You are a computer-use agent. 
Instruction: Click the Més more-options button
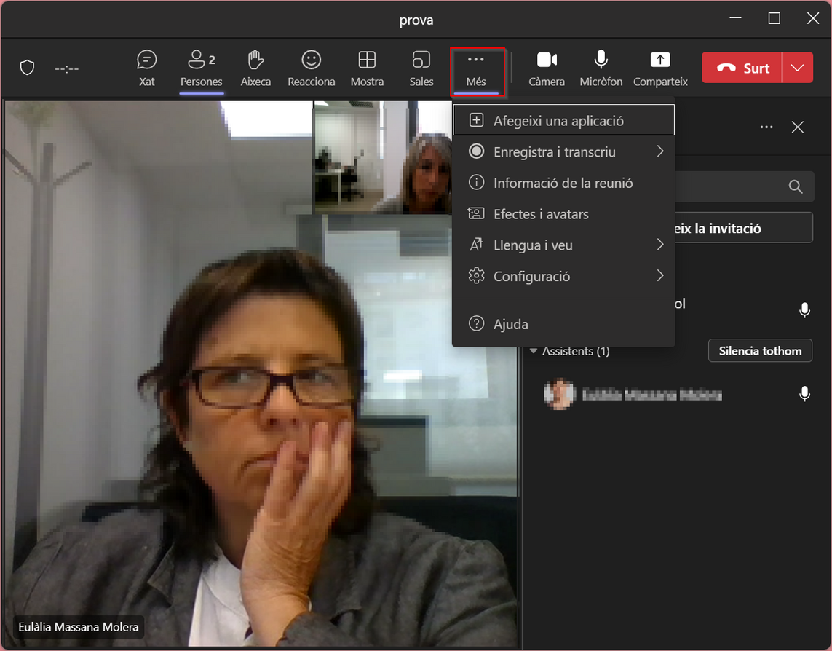pyautogui.click(x=477, y=71)
